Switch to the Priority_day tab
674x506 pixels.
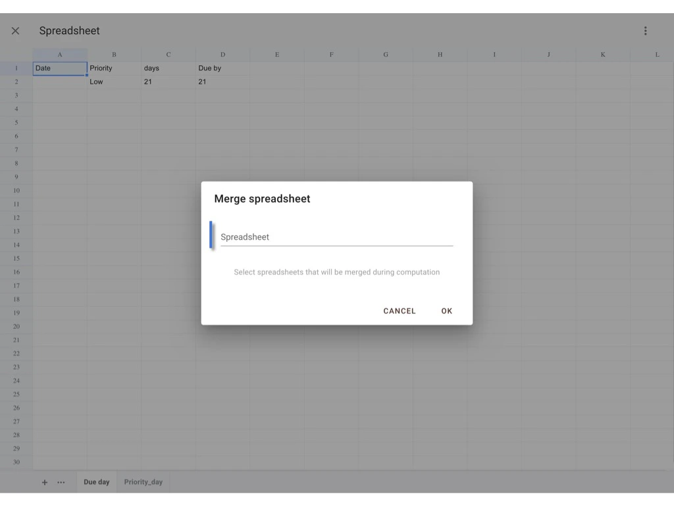click(x=143, y=482)
